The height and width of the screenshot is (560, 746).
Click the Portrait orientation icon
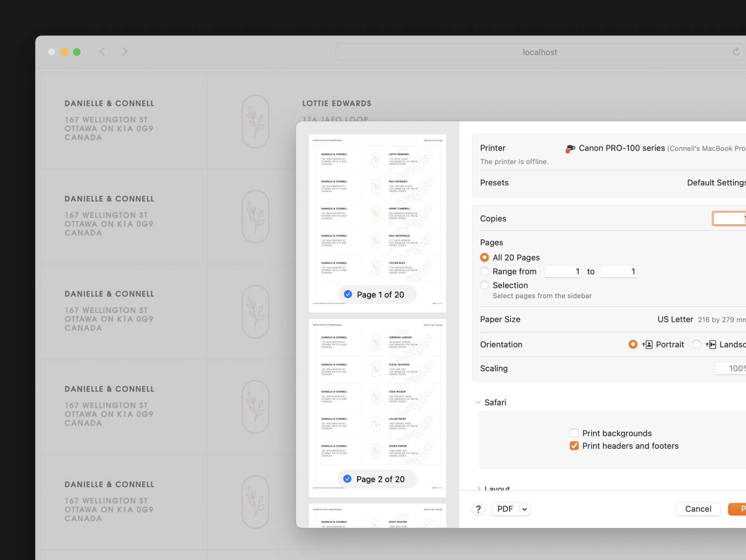[647, 344]
